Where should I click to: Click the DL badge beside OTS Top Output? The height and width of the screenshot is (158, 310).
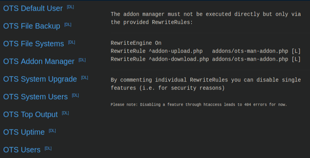tap(66, 113)
